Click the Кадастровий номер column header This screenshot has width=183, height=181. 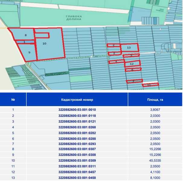(77, 99)
